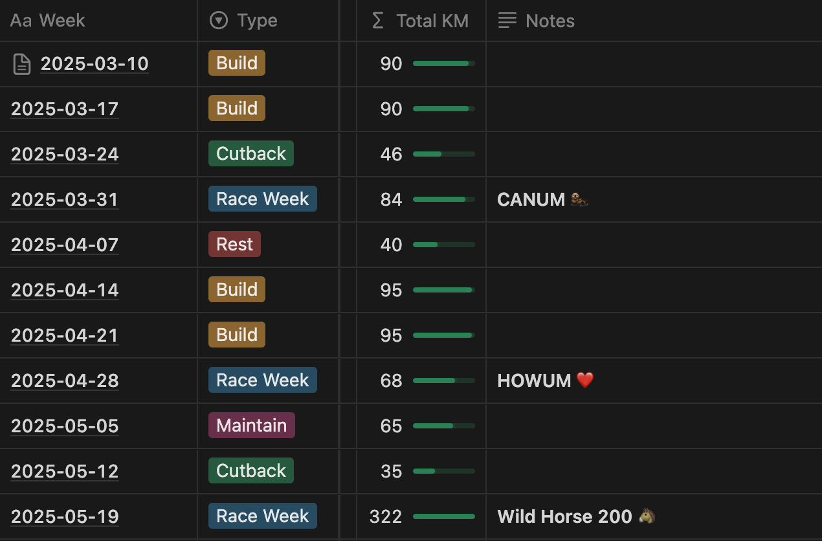
Task: Open the page icon beside 2025-03-10
Action: coord(22,64)
